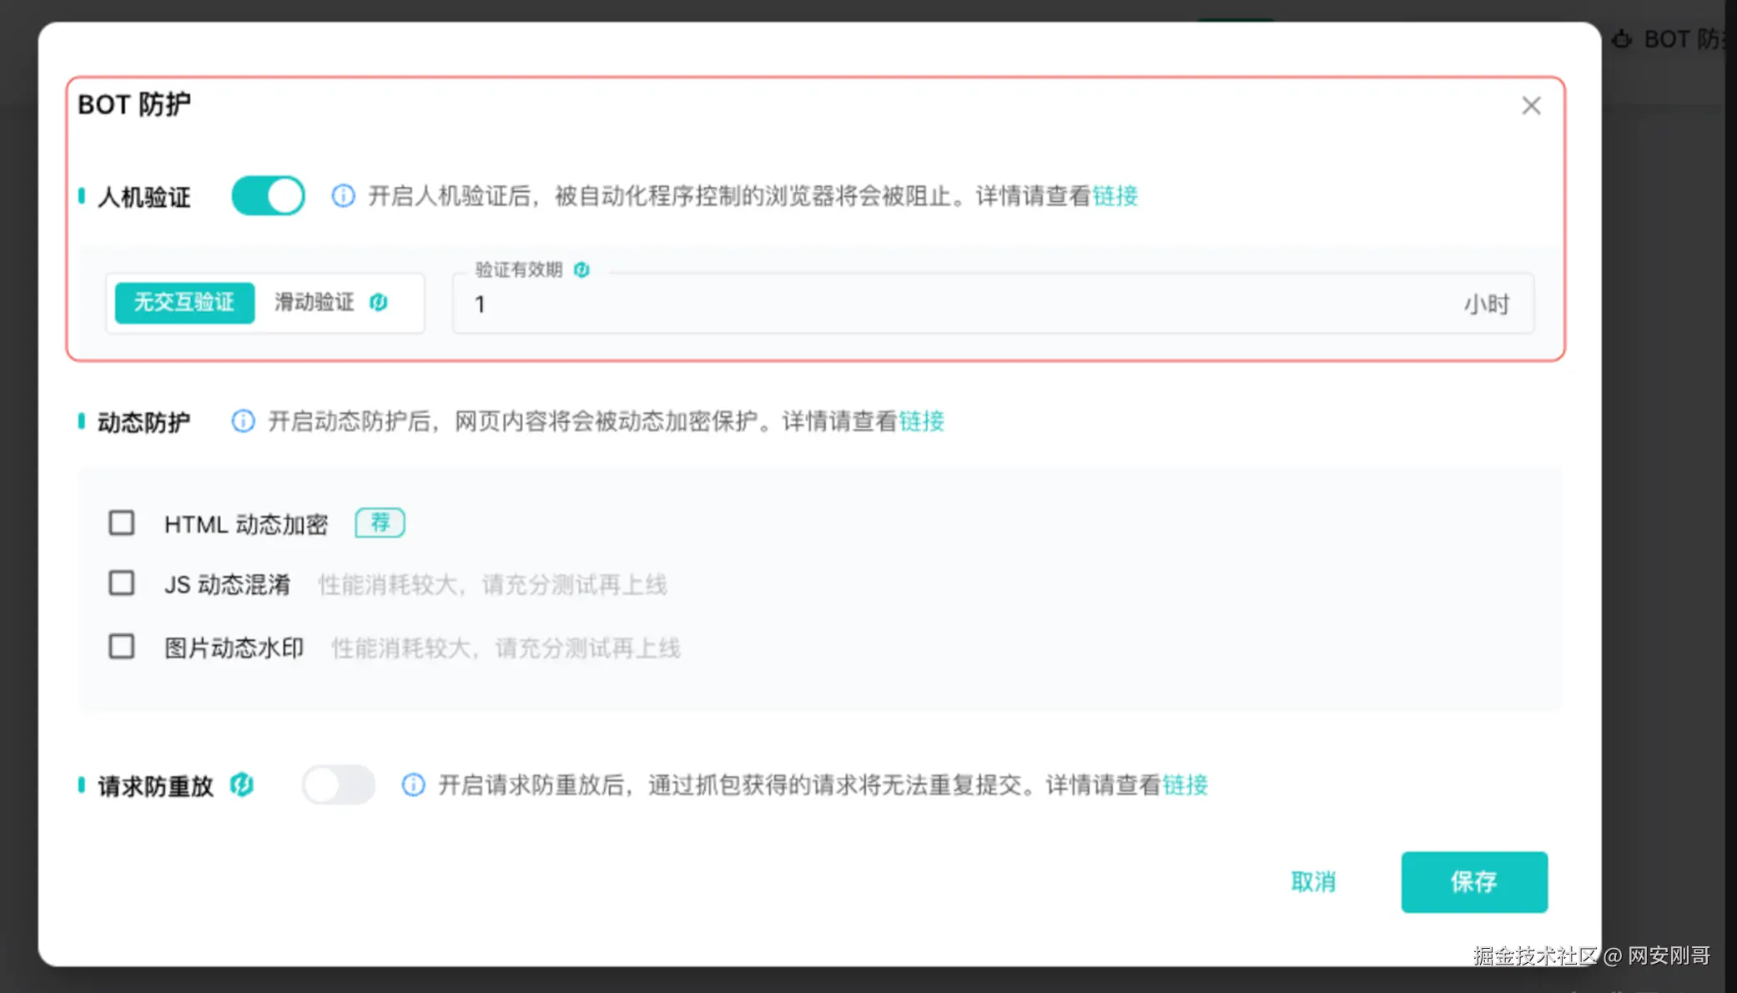Screen dimensions: 1737x993
Task: Click the badge icon beside 请求防重放 label
Action: pos(242,785)
